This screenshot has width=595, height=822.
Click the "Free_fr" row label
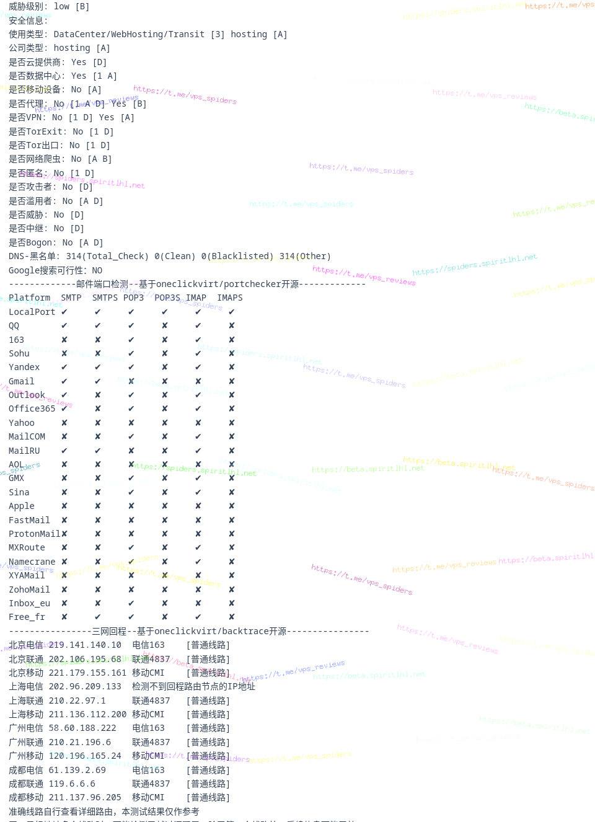click(27, 617)
